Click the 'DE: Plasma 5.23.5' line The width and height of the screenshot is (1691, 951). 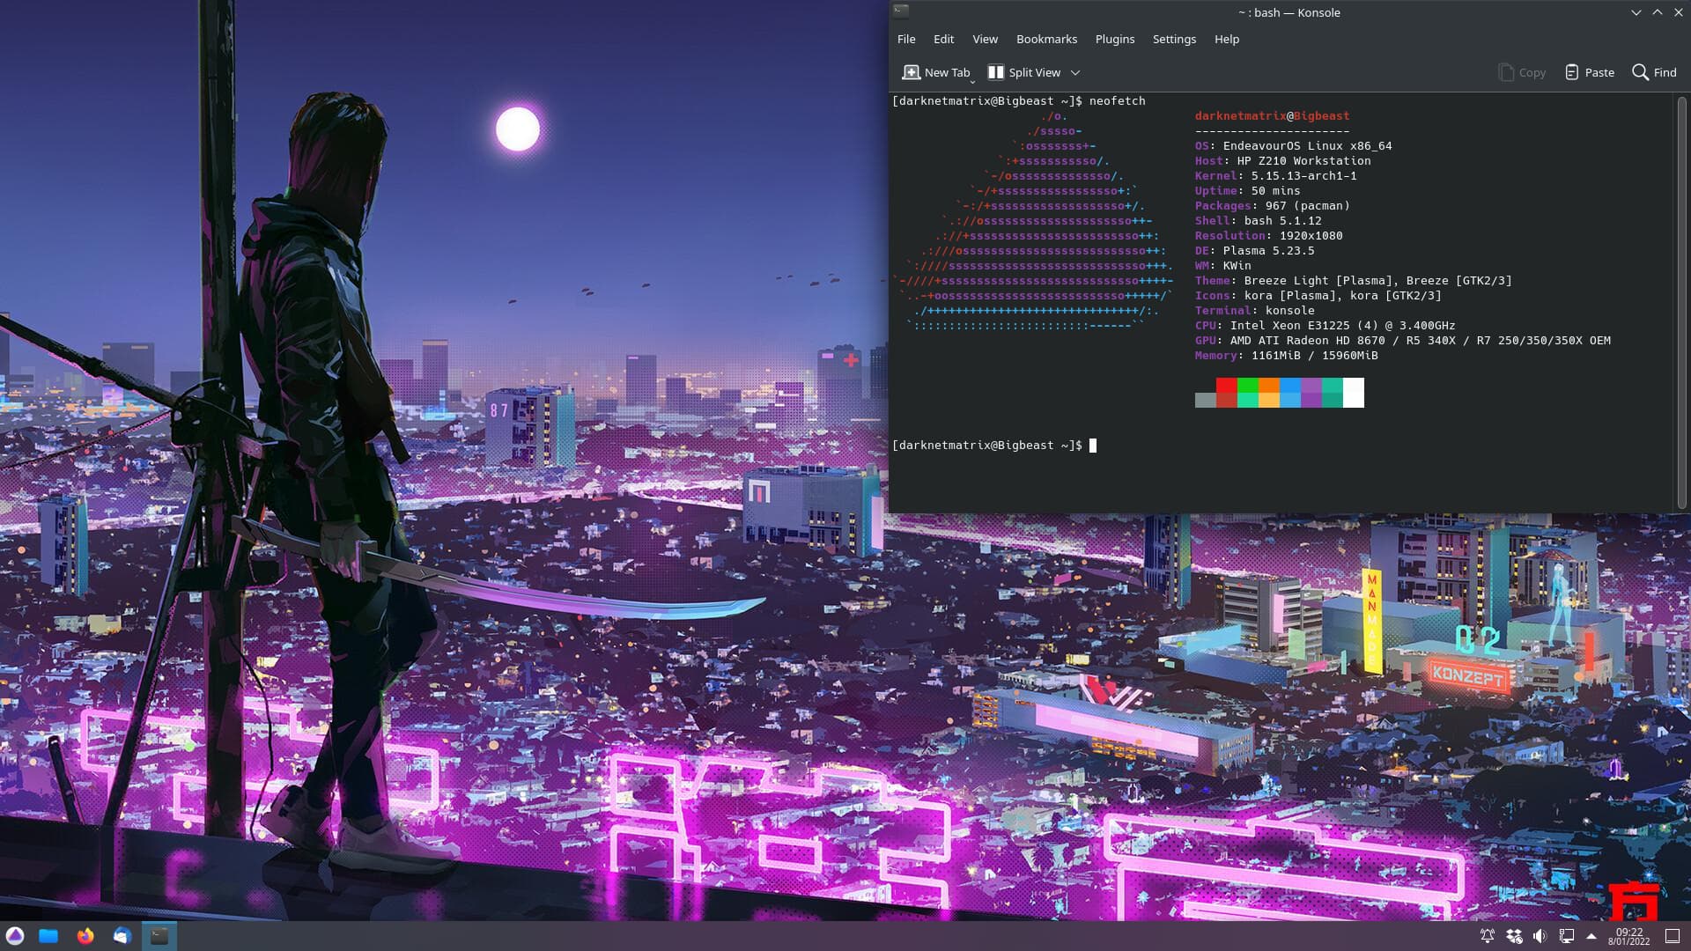(1254, 251)
